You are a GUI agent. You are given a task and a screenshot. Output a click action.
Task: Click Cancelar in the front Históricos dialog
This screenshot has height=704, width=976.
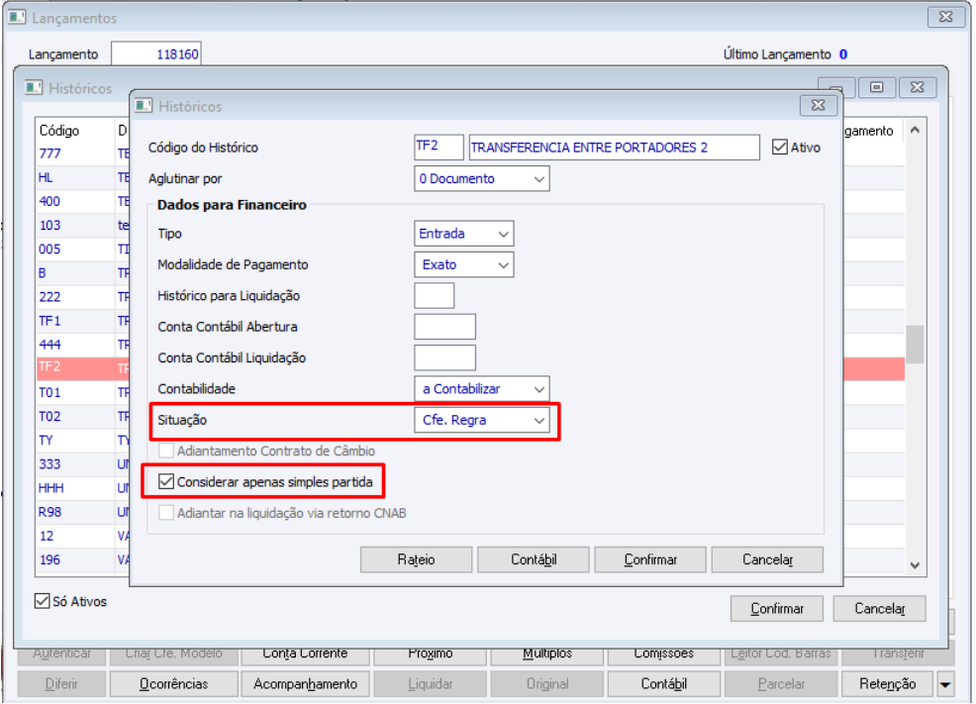pyautogui.click(x=767, y=559)
